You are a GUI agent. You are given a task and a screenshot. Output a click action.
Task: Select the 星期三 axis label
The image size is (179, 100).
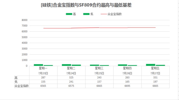(99, 68)
